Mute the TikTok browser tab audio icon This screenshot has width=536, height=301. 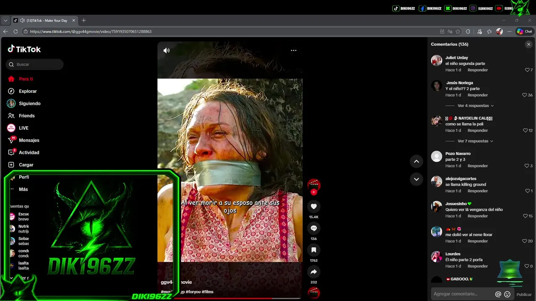(22, 20)
